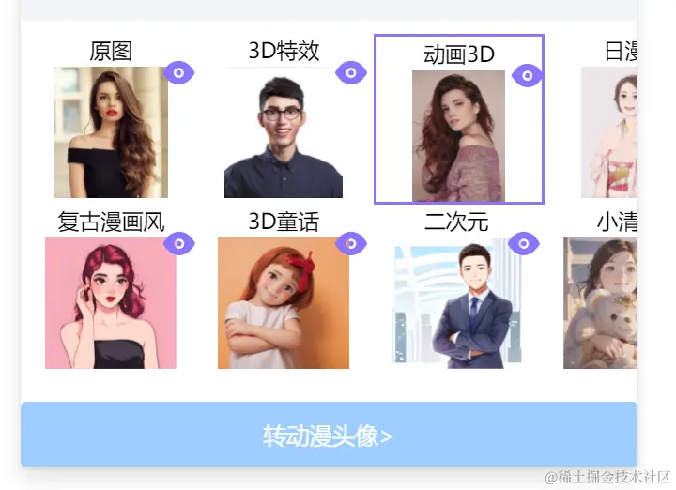Choose the 3D特效 man with glasses image
Image resolution: width=676 pixels, height=490 pixels.
[x=284, y=132]
